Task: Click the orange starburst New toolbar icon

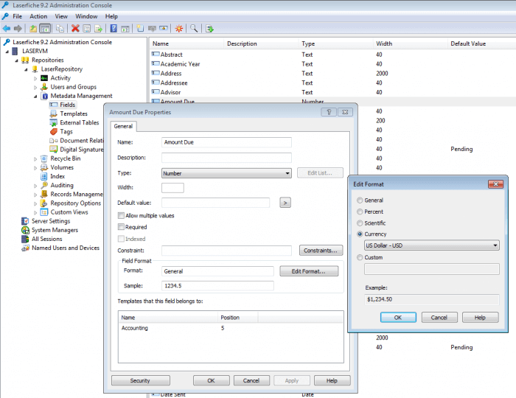Action: (178, 29)
